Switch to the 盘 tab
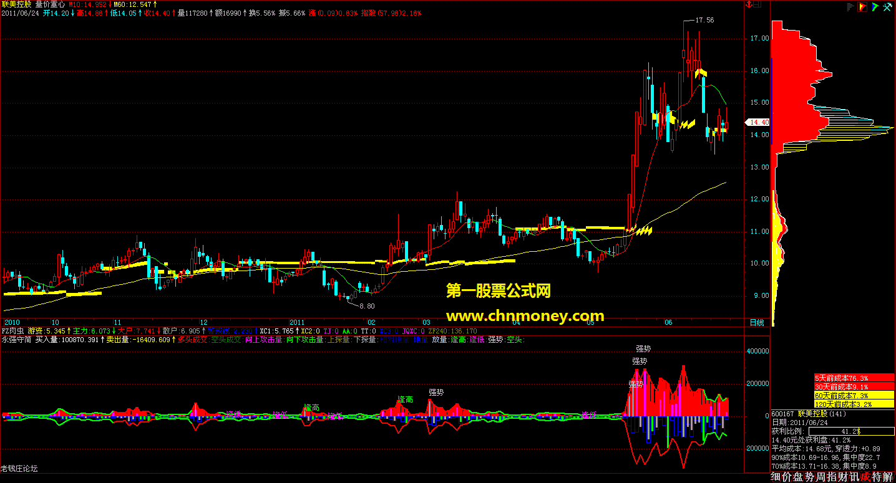 click(799, 477)
